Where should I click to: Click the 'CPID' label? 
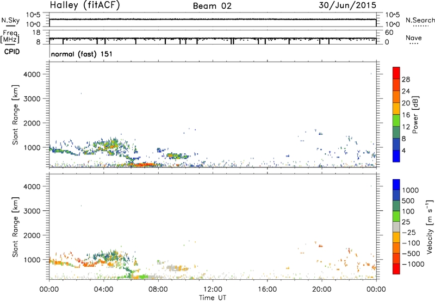pyautogui.click(x=12, y=52)
